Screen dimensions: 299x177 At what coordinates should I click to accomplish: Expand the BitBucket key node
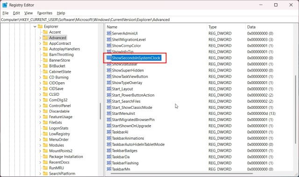click(x=40, y=66)
